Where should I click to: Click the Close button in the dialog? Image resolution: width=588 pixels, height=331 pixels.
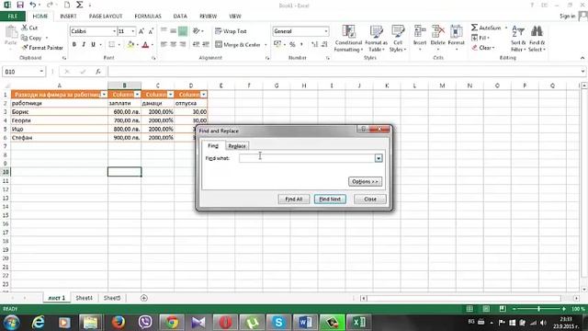pyautogui.click(x=370, y=200)
